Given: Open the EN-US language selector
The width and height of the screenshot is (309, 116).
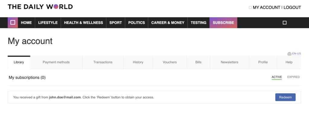Looking at the screenshot, I should 296,53.
